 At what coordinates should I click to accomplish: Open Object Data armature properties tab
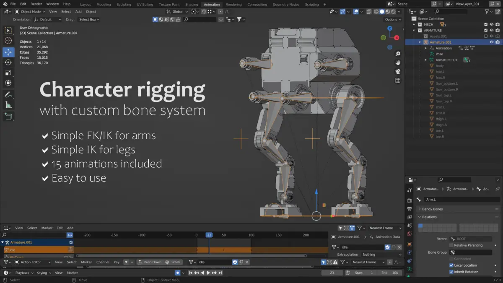click(410, 269)
